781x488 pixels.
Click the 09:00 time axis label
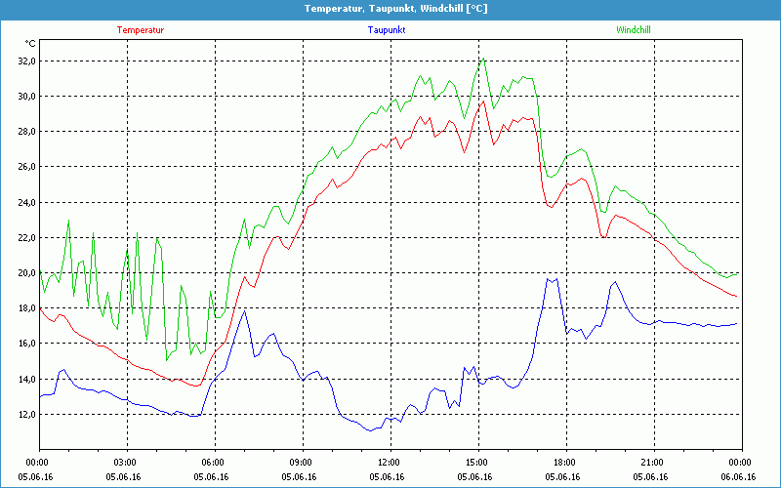click(x=303, y=463)
